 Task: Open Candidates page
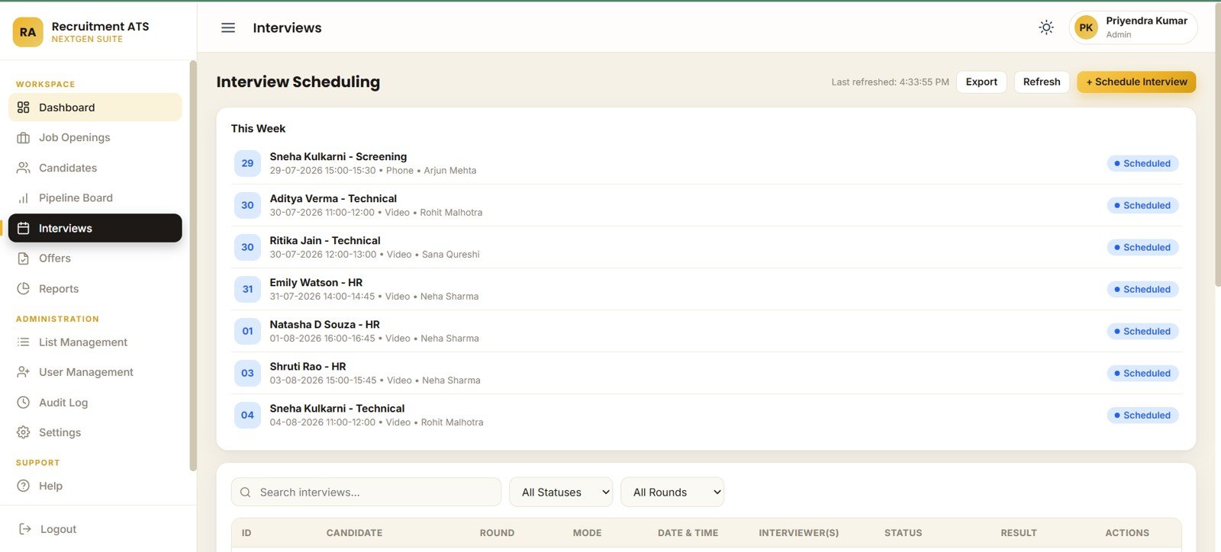tap(95, 168)
